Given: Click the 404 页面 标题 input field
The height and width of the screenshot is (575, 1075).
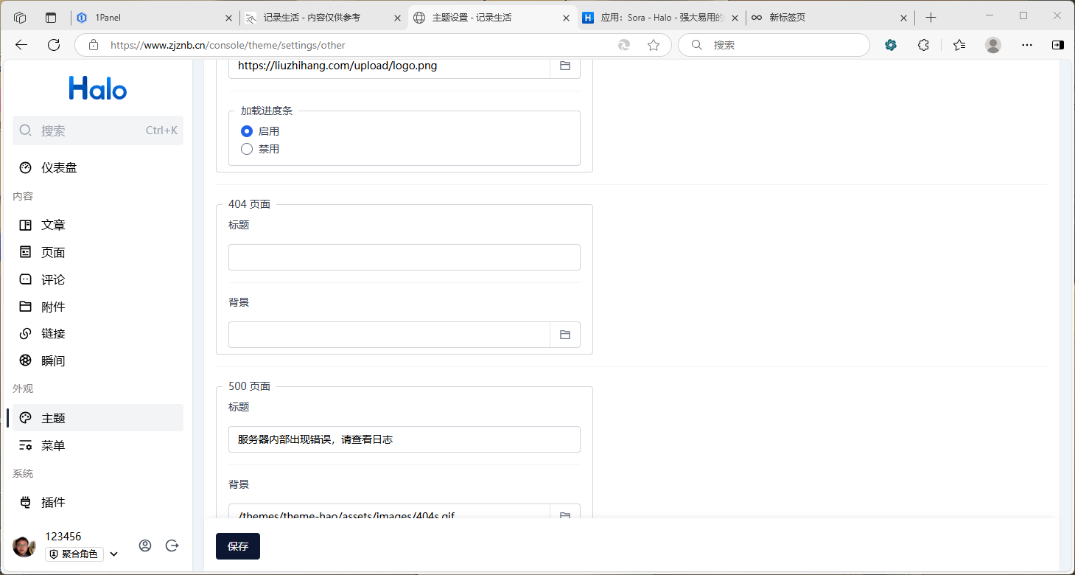Looking at the screenshot, I should click(x=404, y=257).
